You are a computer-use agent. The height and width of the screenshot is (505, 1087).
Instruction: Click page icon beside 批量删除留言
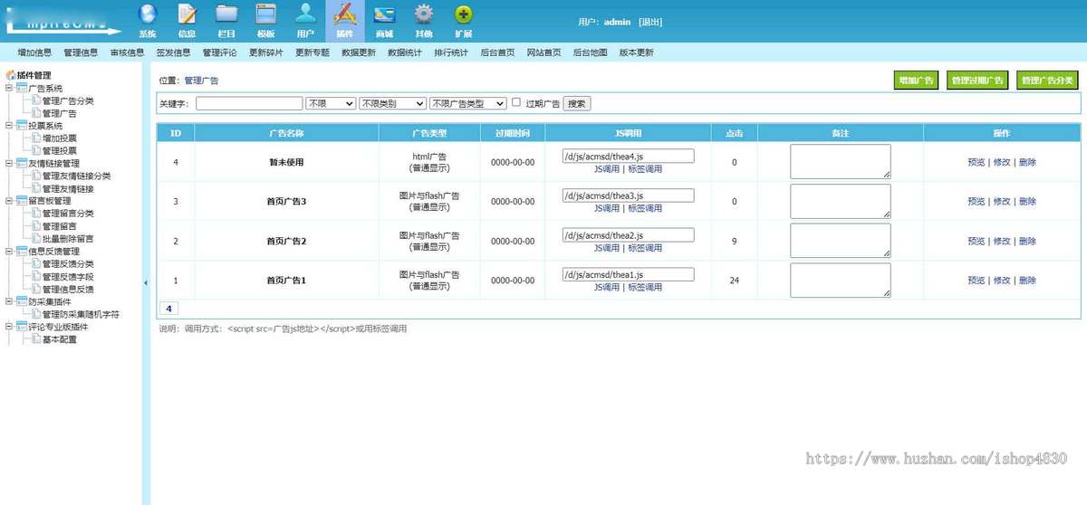coord(36,239)
